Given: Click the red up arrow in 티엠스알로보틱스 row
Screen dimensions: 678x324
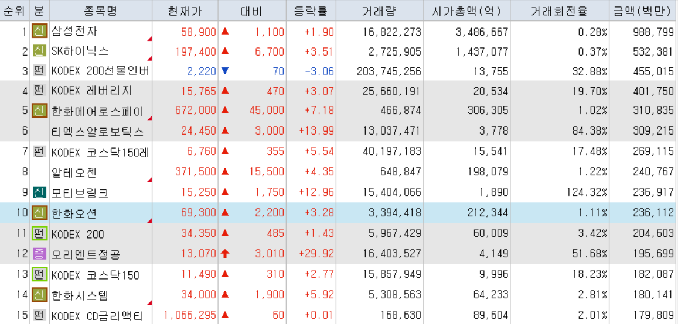Looking at the screenshot, I should coord(225,131).
